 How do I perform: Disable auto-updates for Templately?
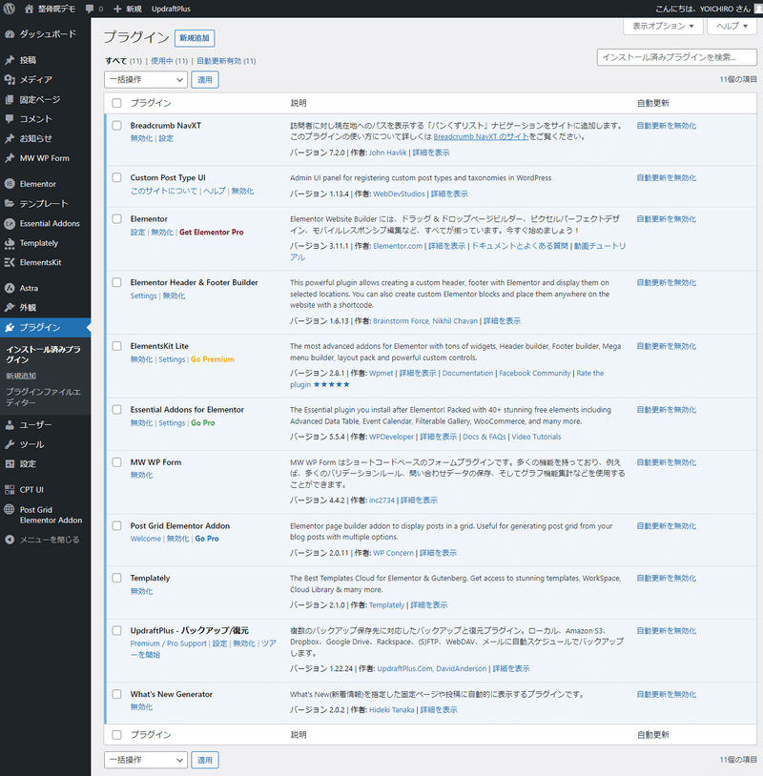(x=667, y=578)
